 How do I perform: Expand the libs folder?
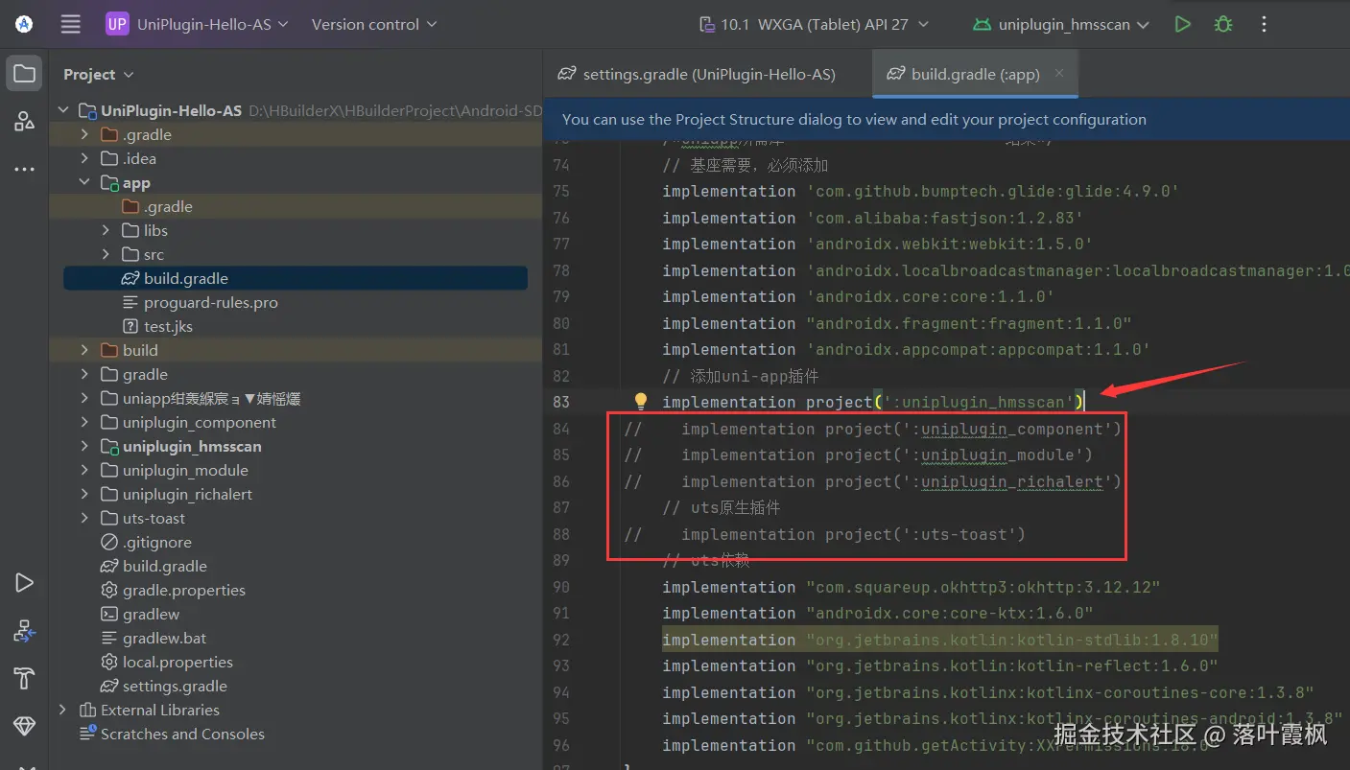tap(107, 230)
